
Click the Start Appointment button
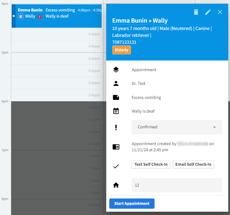click(132, 204)
